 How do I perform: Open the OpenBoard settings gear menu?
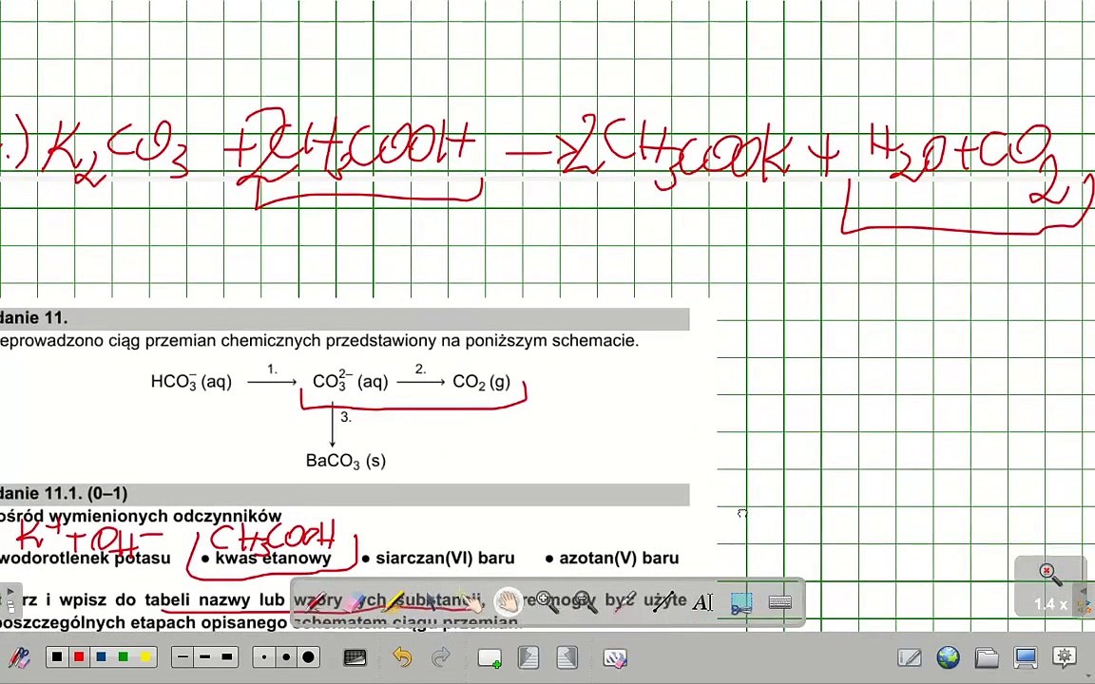[1065, 656]
